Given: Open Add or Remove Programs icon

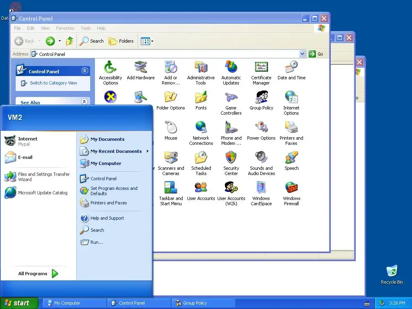Looking at the screenshot, I should pyautogui.click(x=171, y=73).
